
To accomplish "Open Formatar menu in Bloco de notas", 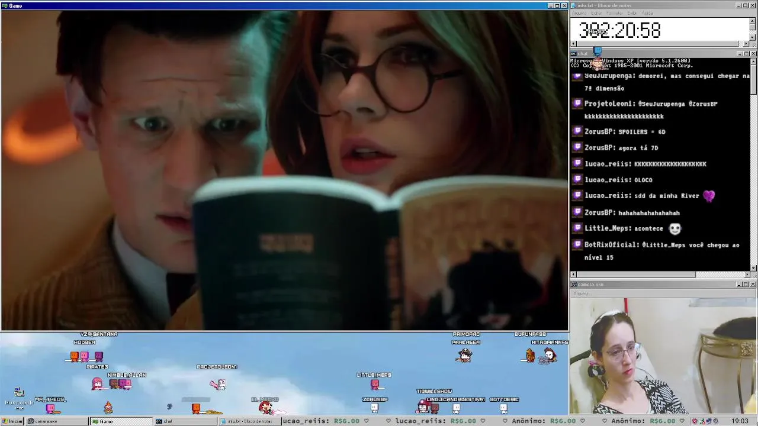I will [615, 13].
